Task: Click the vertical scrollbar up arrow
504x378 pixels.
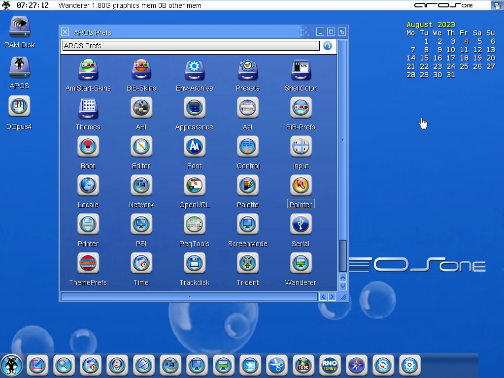Action: [343, 278]
